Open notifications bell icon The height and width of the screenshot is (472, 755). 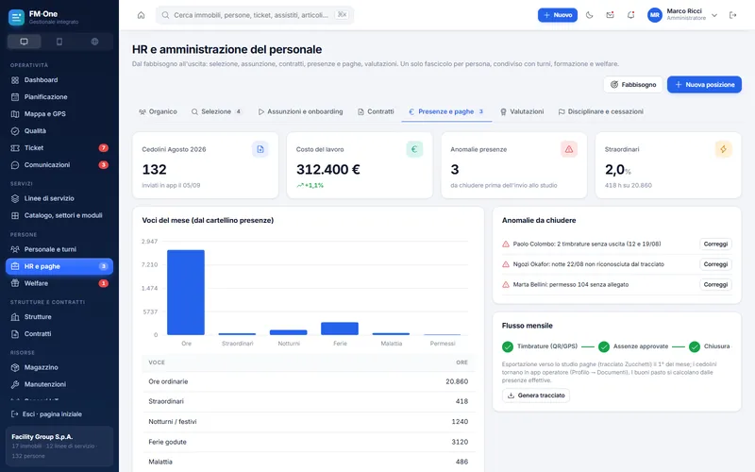630,15
